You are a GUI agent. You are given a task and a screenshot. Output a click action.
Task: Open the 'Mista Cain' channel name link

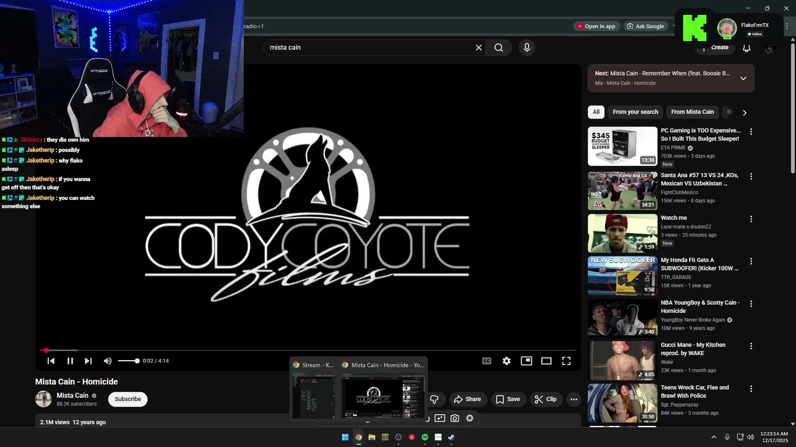(73, 395)
